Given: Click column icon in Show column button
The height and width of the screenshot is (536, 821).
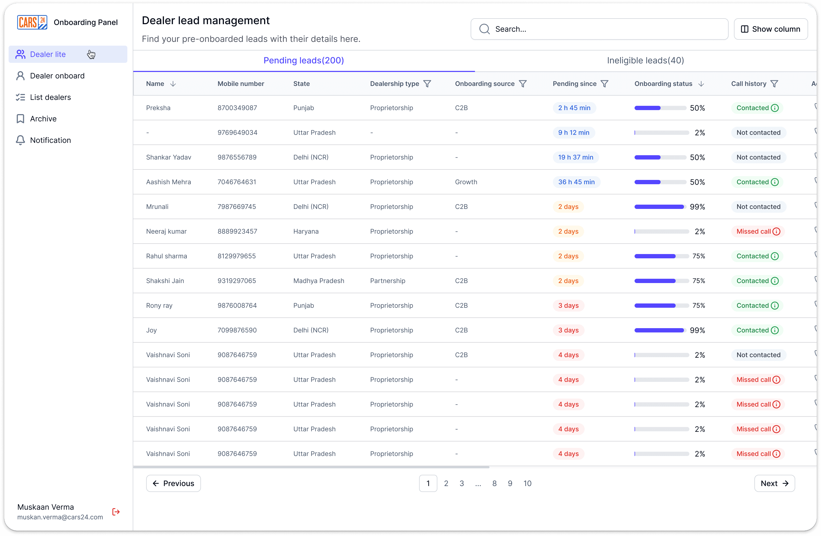Looking at the screenshot, I should click(744, 29).
